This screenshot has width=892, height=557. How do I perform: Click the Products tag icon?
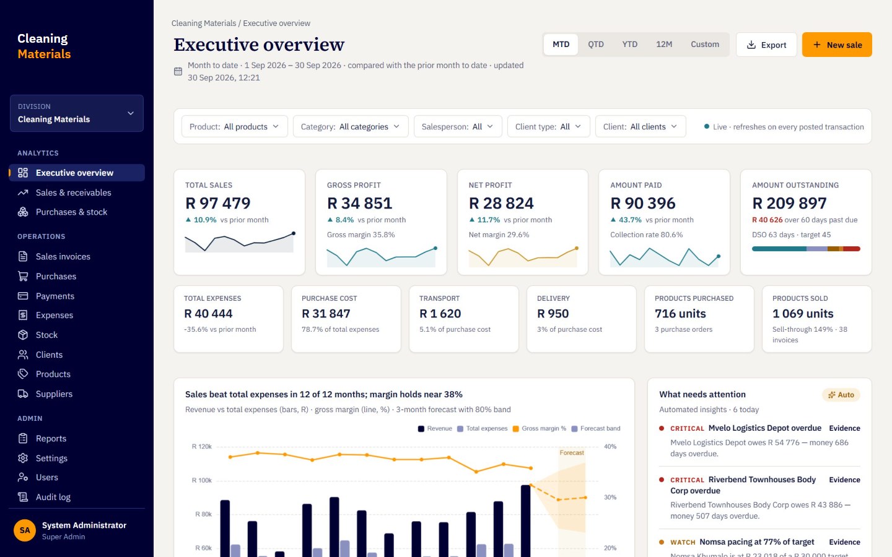coord(23,374)
